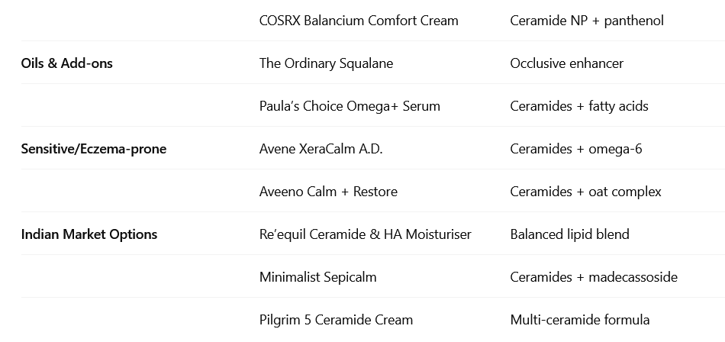Click Aveeno Calm + Restore product name
This screenshot has width=725, height=342.
click(328, 192)
